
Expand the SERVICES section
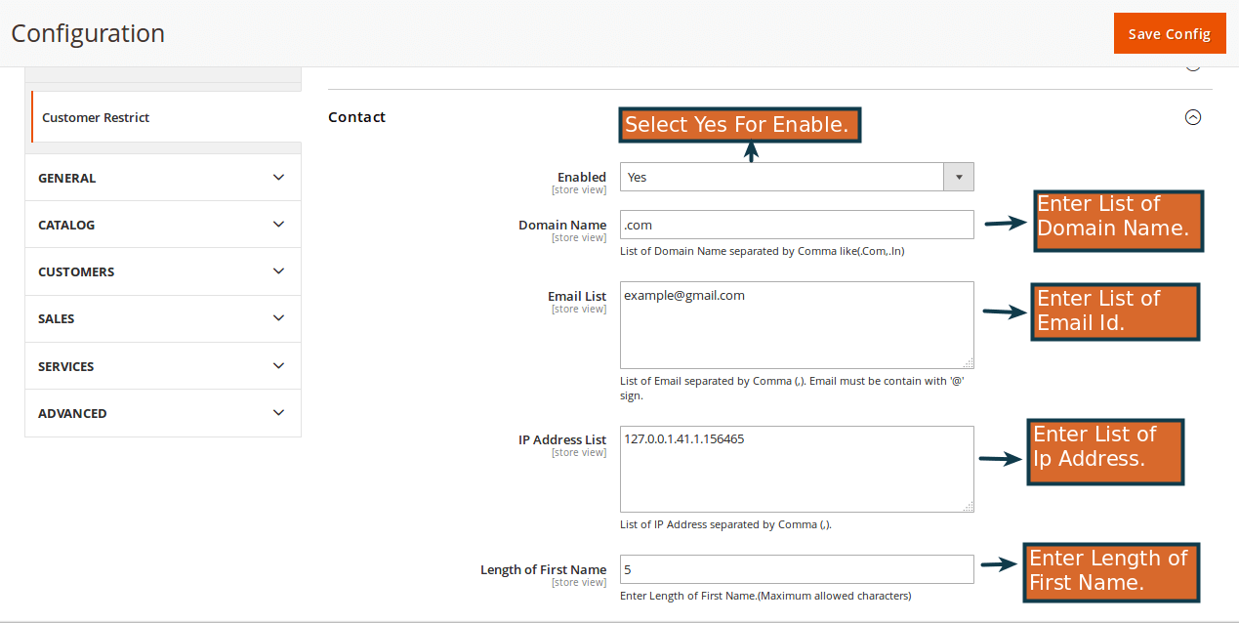click(163, 366)
